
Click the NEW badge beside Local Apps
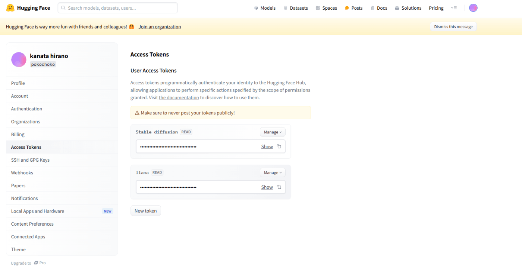pyautogui.click(x=108, y=211)
